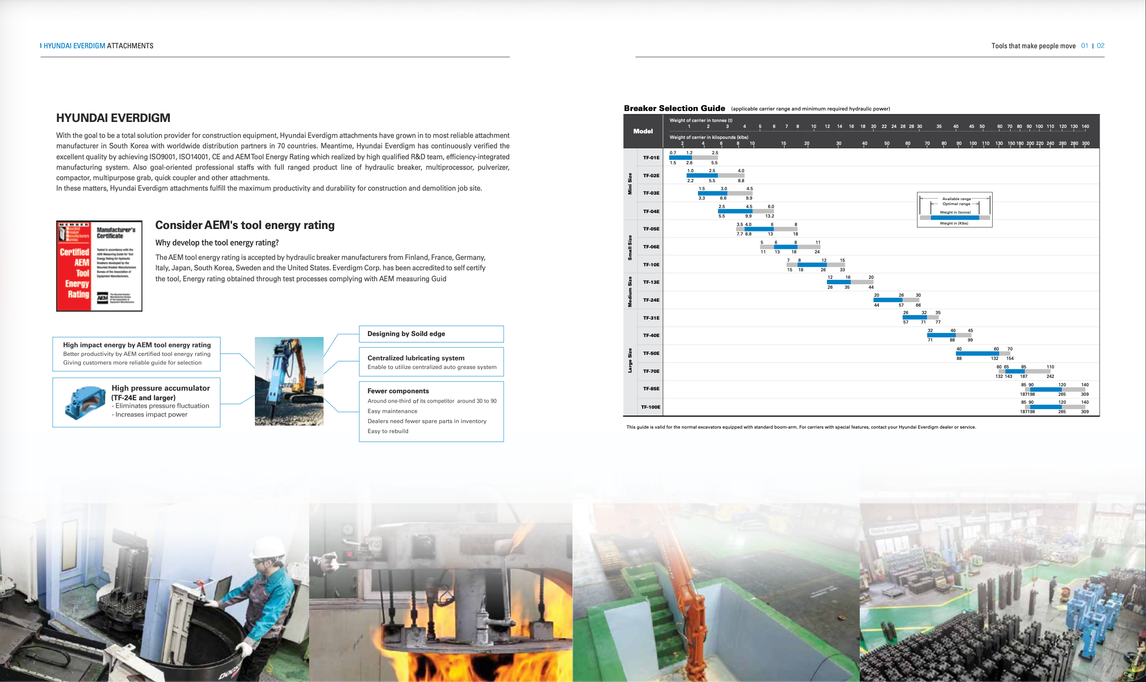Click 'Increases impact power' bullet

coord(149,414)
